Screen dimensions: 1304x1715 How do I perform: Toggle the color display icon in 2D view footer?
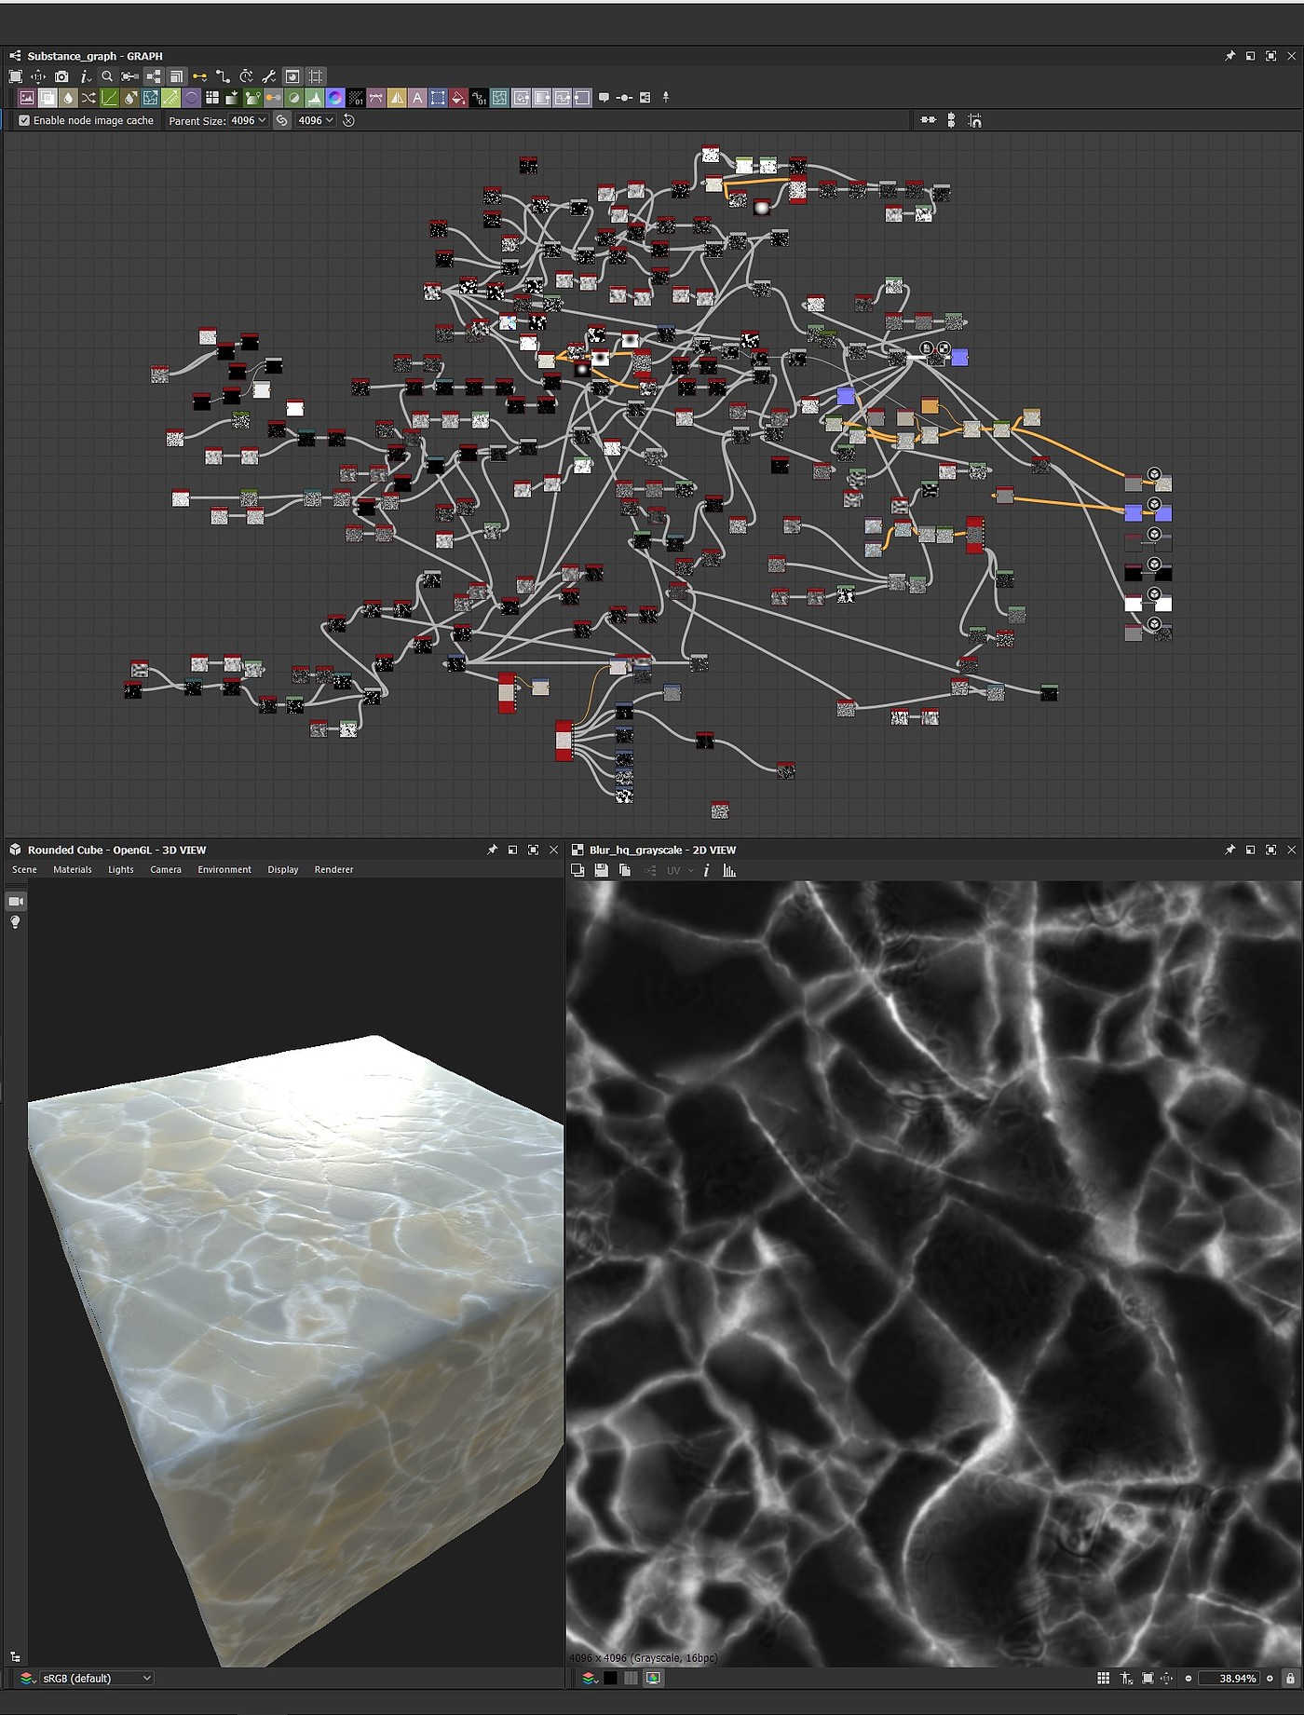coord(653,1678)
